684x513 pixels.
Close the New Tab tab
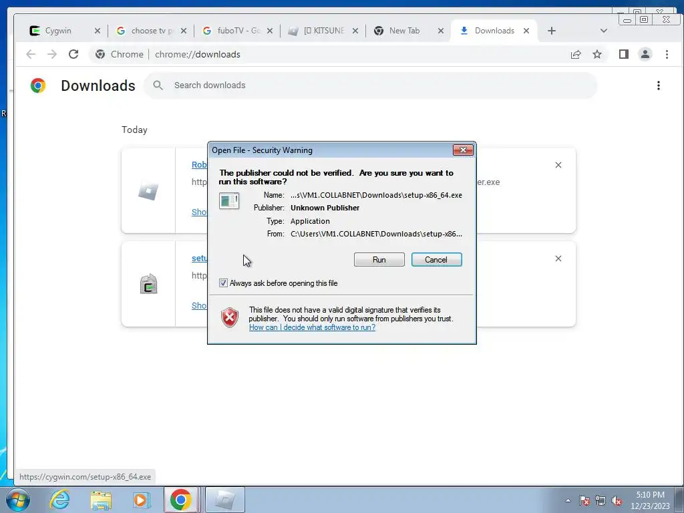pyautogui.click(x=441, y=31)
